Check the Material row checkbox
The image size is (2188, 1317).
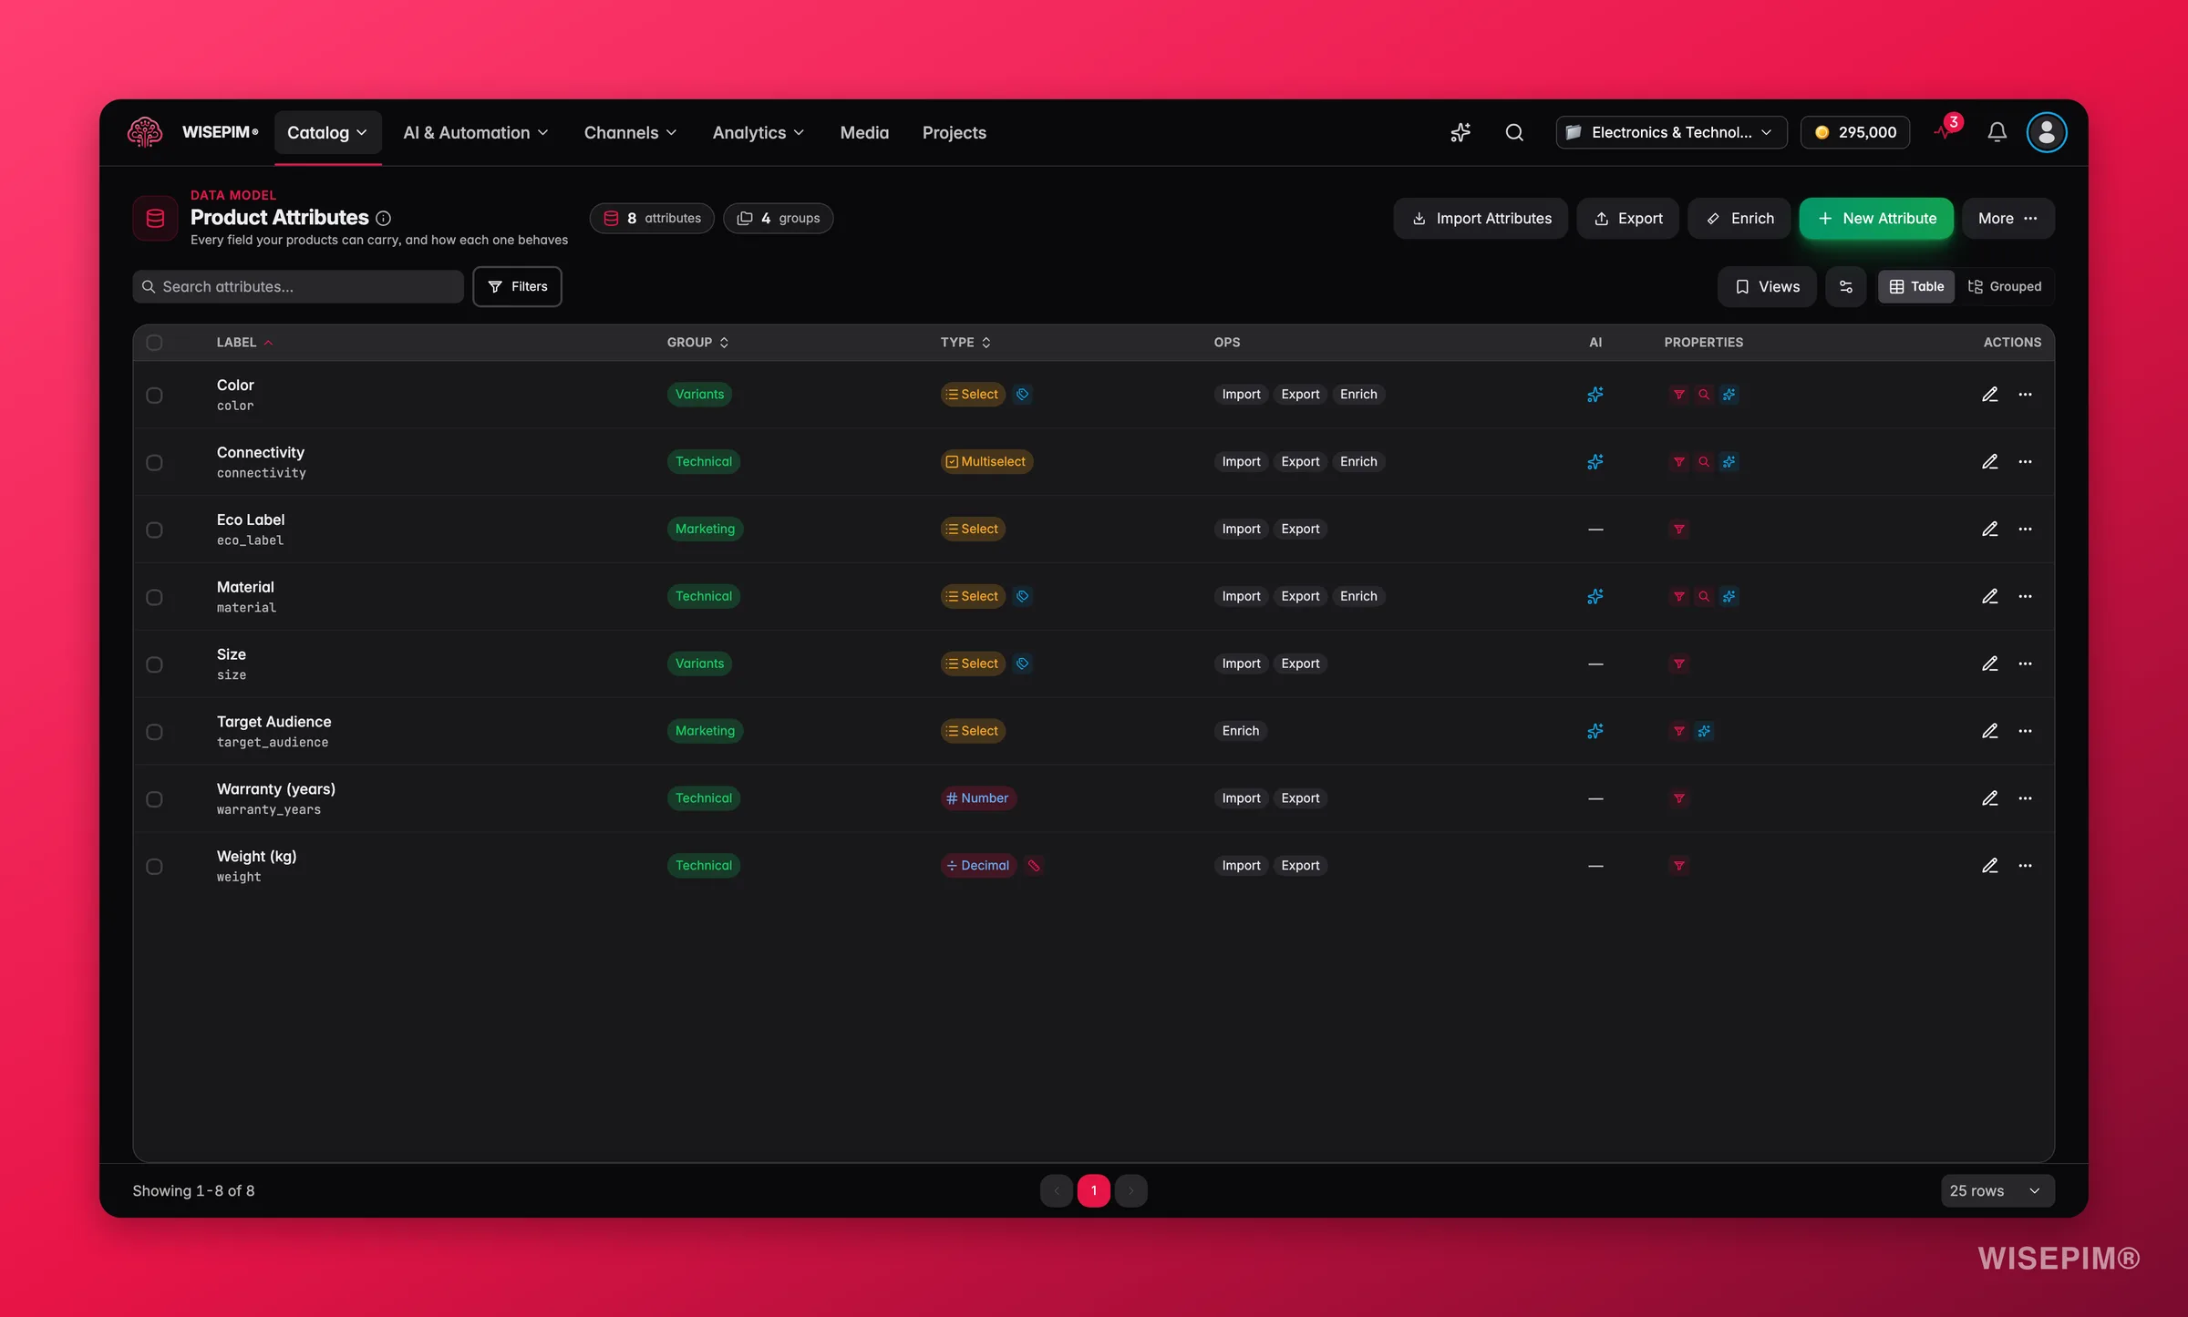(x=154, y=598)
